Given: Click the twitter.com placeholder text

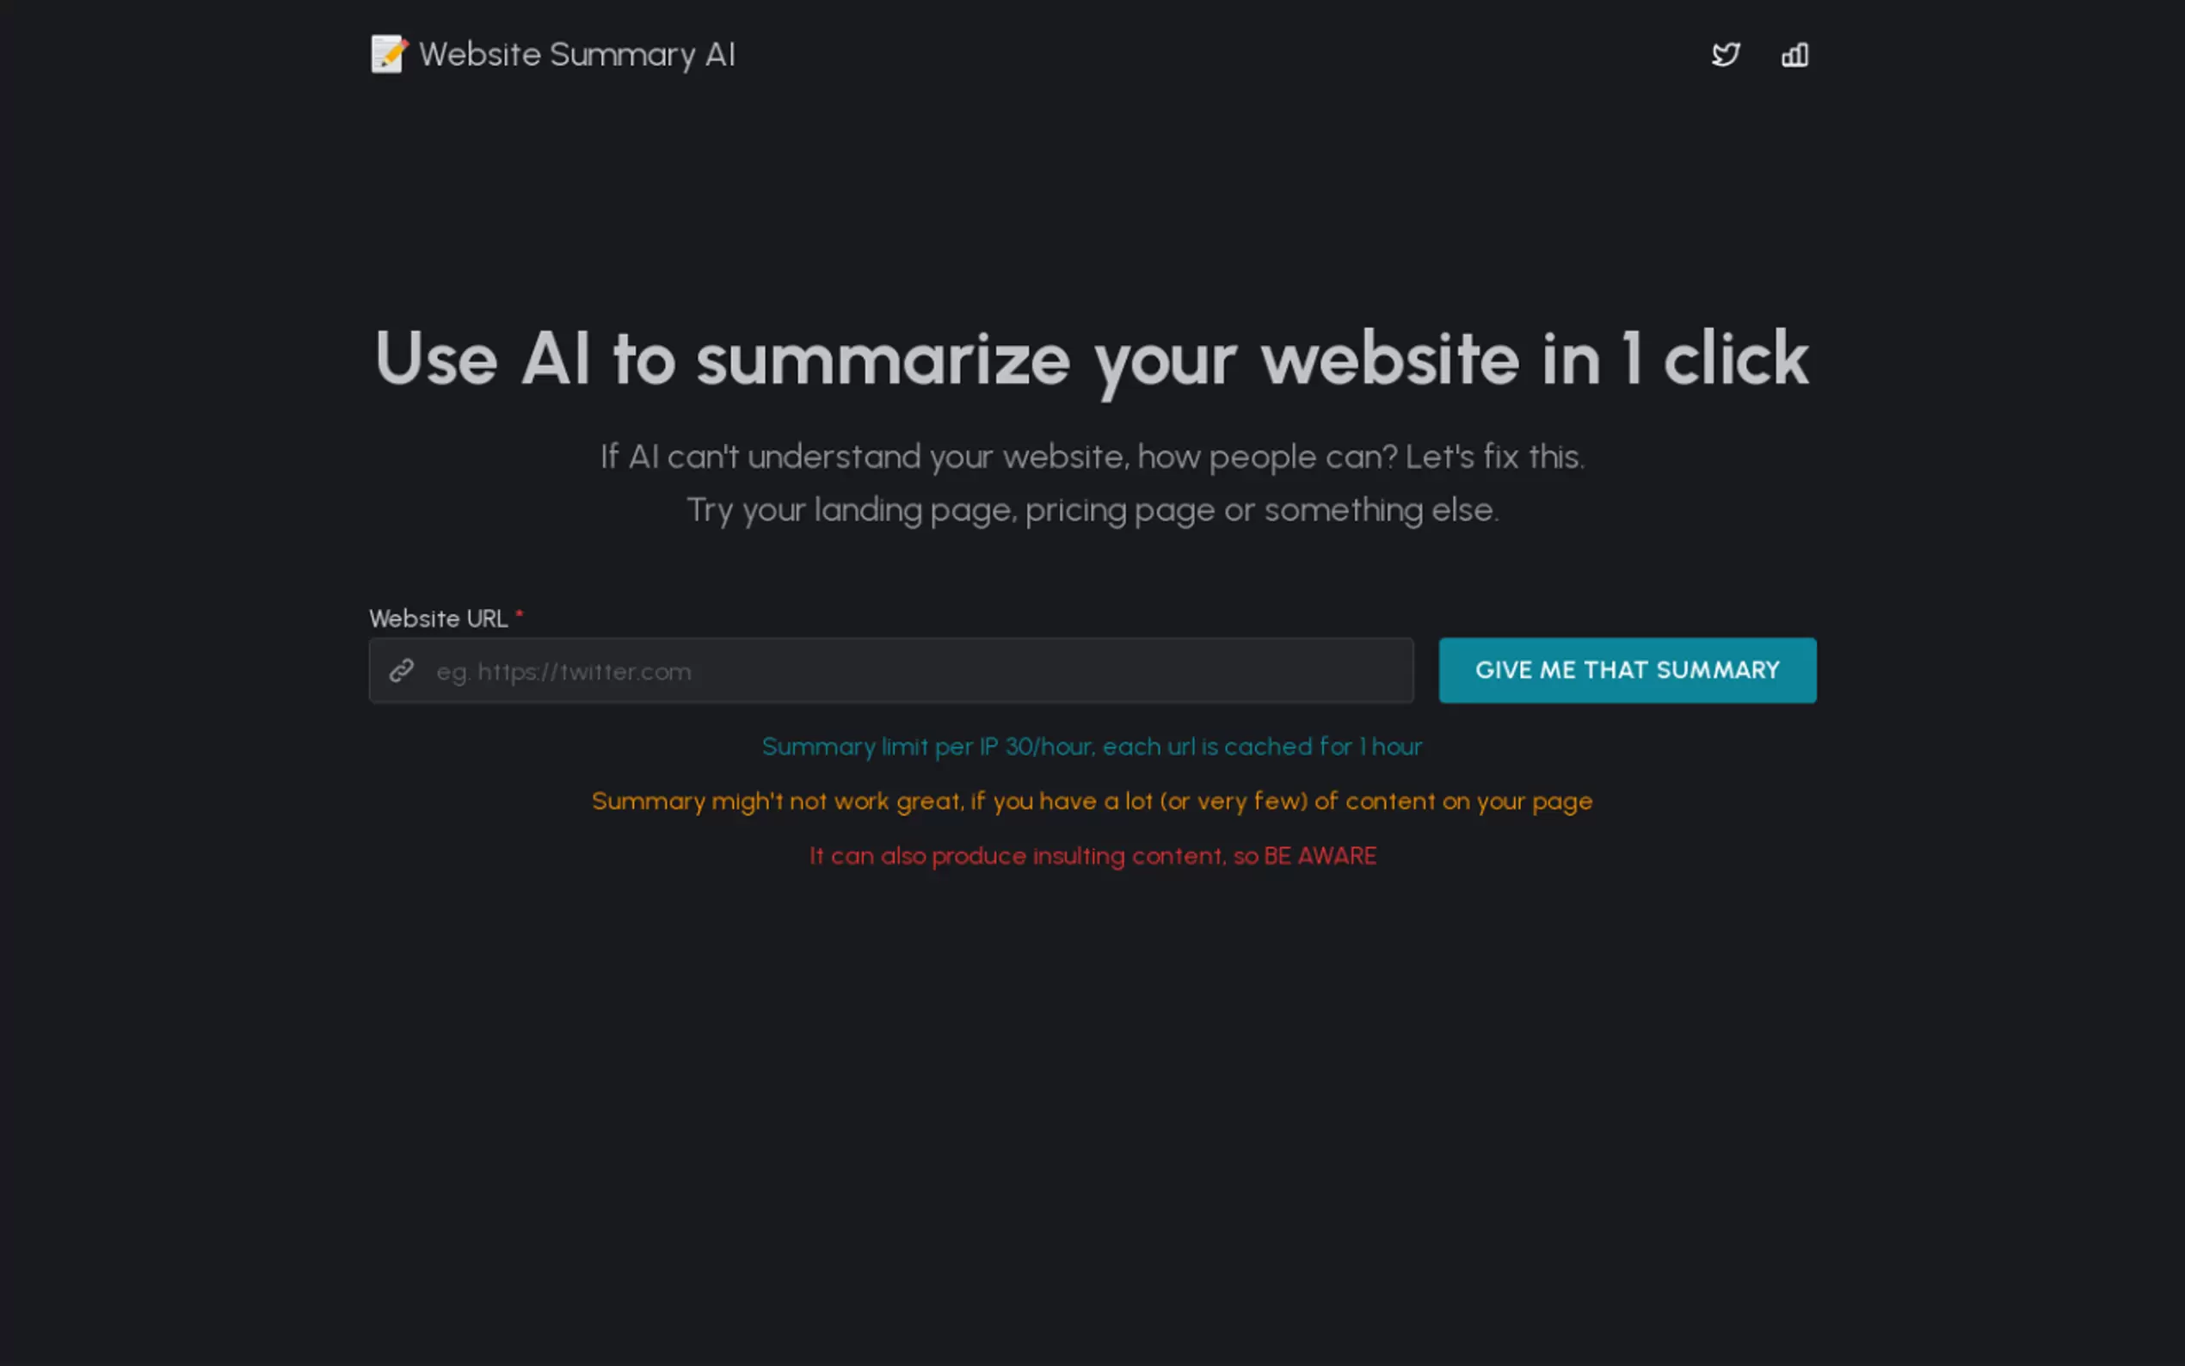Looking at the screenshot, I should 563,672.
